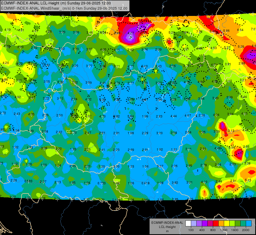Click the 7.5 contour label

tap(178, 27)
